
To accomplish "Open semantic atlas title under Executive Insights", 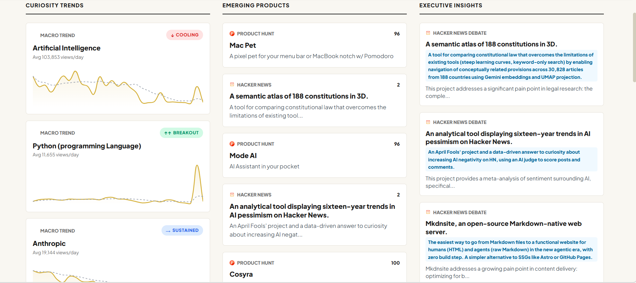I will 491,44.
